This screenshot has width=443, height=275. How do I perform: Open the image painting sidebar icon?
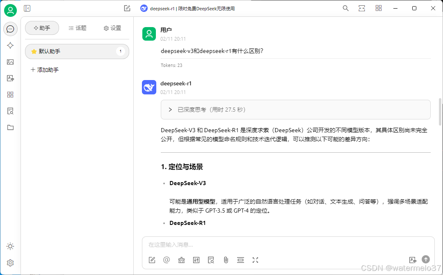pyautogui.click(x=10, y=62)
